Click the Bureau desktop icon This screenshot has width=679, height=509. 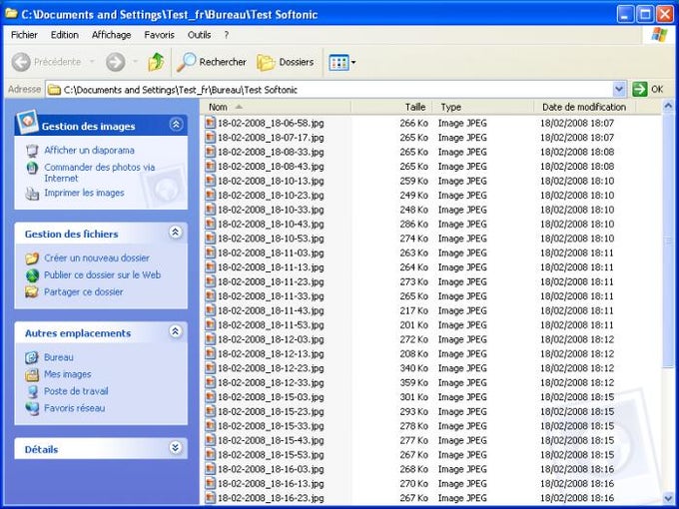click(32, 357)
